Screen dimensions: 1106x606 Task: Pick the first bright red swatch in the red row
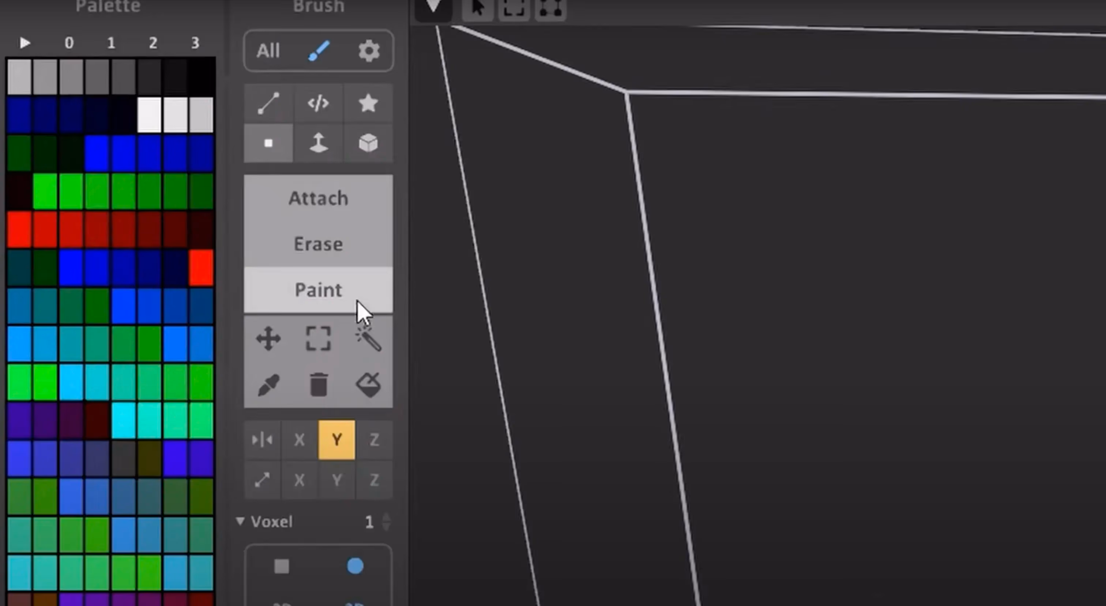click(19, 230)
